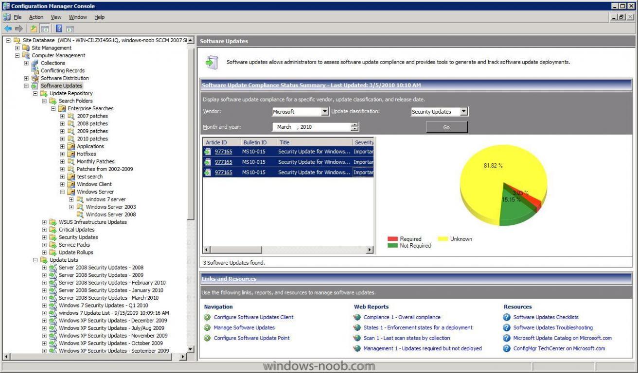Select the Service Packs folder
This screenshot has width=638, height=373.
tap(74, 245)
